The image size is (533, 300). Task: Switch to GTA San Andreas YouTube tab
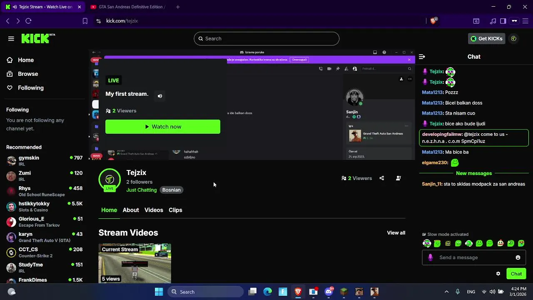(128, 7)
